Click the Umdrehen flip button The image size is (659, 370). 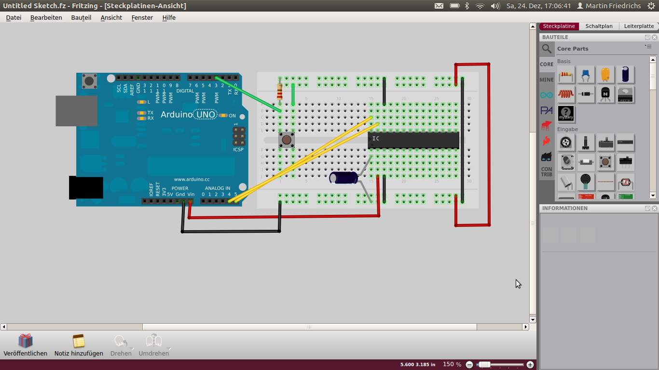[x=154, y=345]
